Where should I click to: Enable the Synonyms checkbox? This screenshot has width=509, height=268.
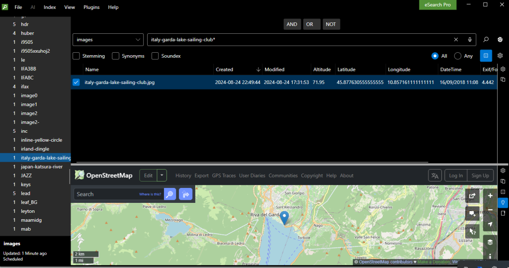tap(116, 56)
